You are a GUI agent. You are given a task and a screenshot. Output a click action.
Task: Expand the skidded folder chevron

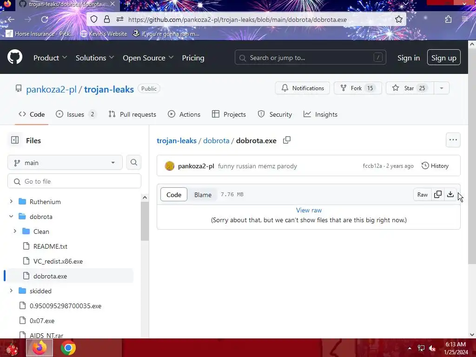pyautogui.click(x=11, y=291)
